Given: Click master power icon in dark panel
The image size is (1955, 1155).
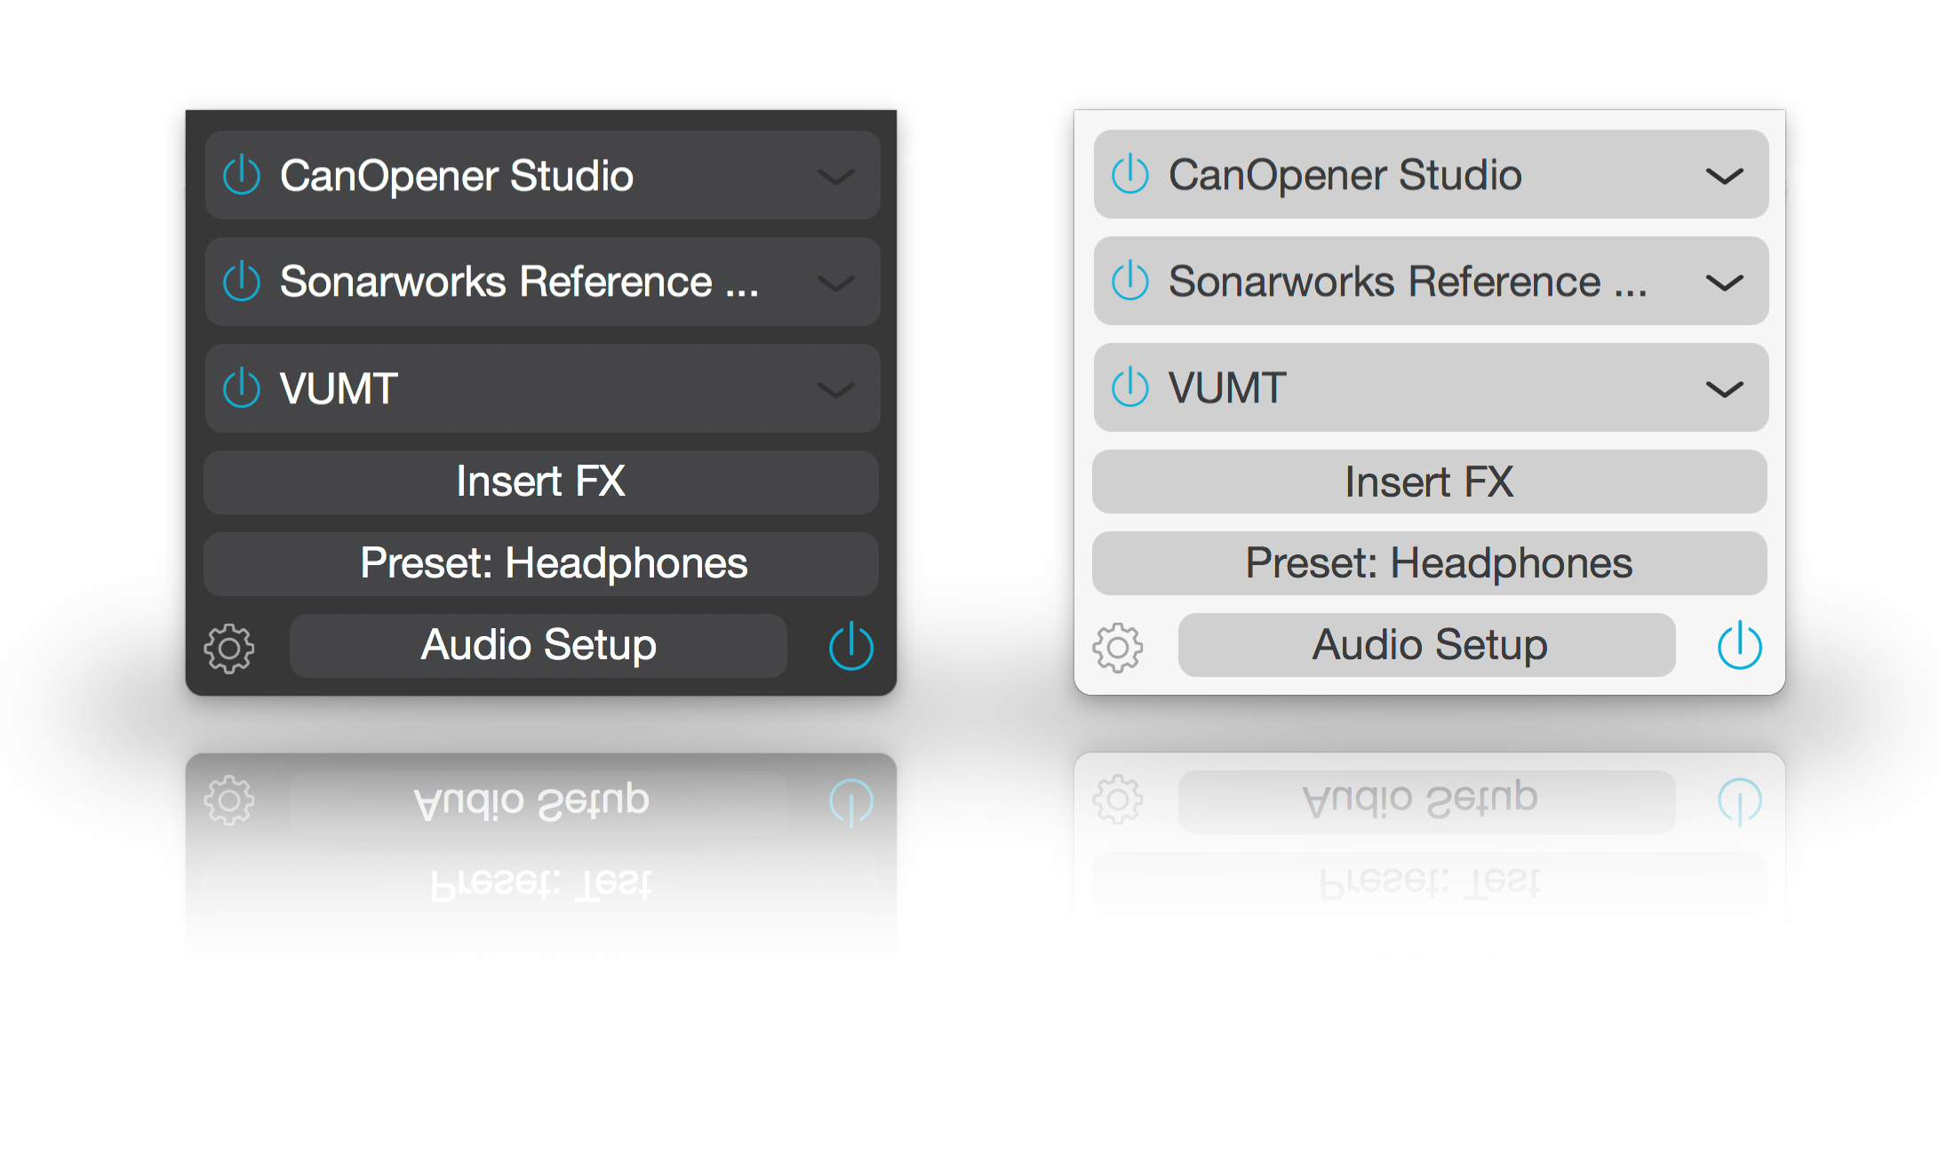Looking at the screenshot, I should [850, 646].
